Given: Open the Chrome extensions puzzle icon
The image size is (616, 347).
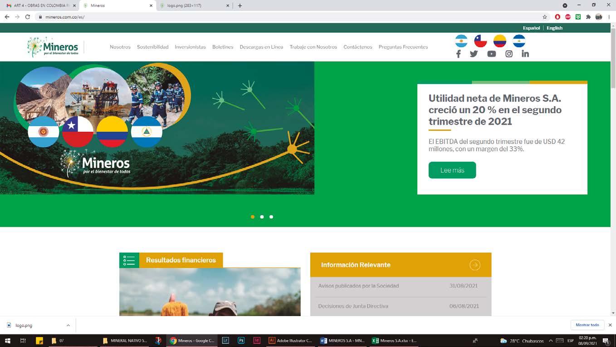Looking at the screenshot, I should 588,17.
